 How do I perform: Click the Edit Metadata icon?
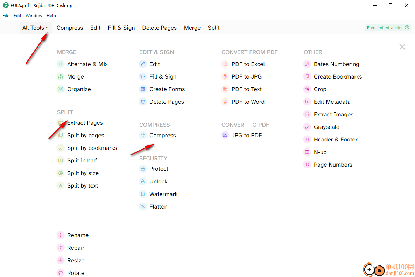307,102
